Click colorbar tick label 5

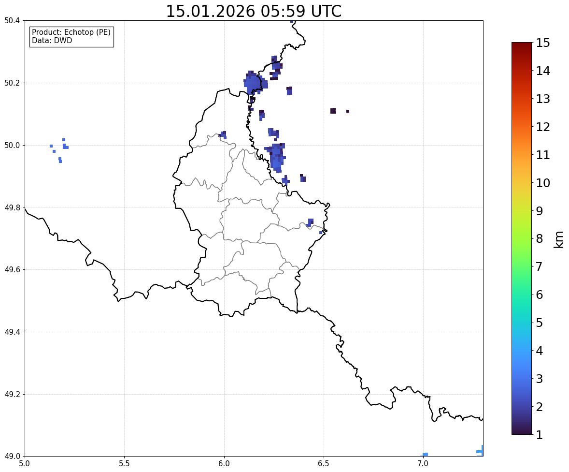pos(540,323)
